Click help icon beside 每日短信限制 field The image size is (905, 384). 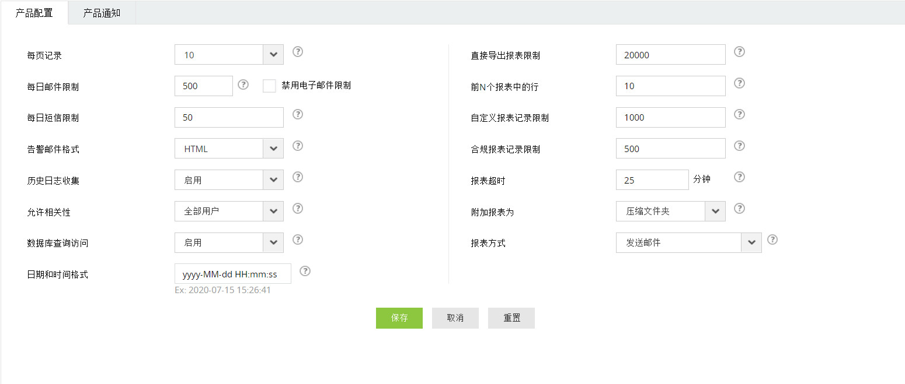pyautogui.click(x=298, y=114)
